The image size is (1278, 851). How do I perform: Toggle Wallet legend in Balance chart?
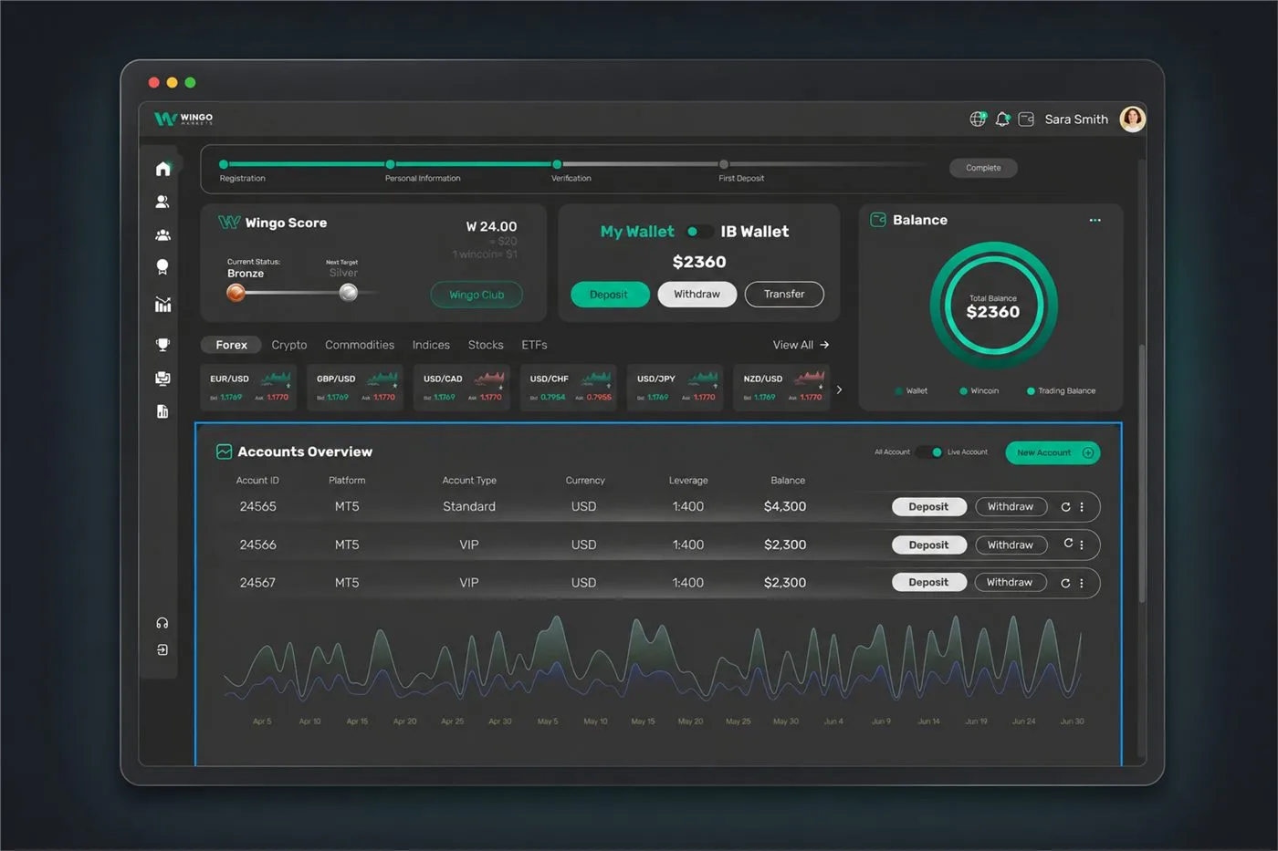(911, 391)
